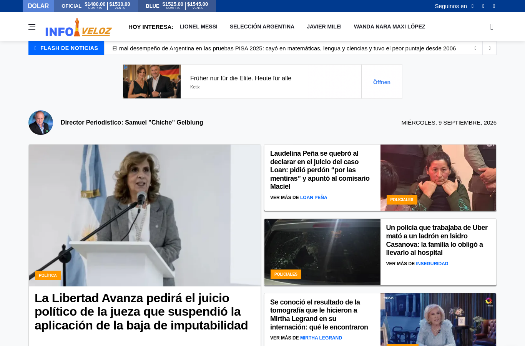Click the InfoVeloz logo
The width and height of the screenshot is (525, 346).
click(x=78, y=27)
